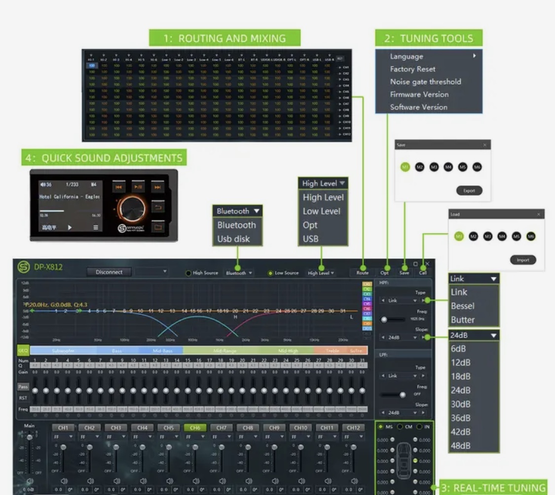Click the GEQ icon beside band labels
This screenshot has height=495, width=555.
pos(23,351)
